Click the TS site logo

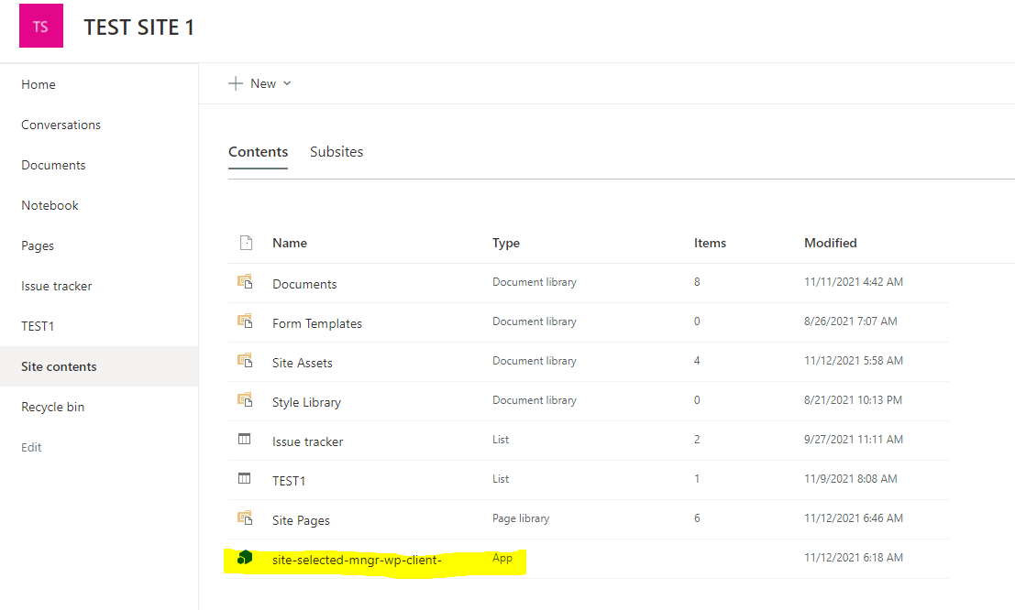40,26
